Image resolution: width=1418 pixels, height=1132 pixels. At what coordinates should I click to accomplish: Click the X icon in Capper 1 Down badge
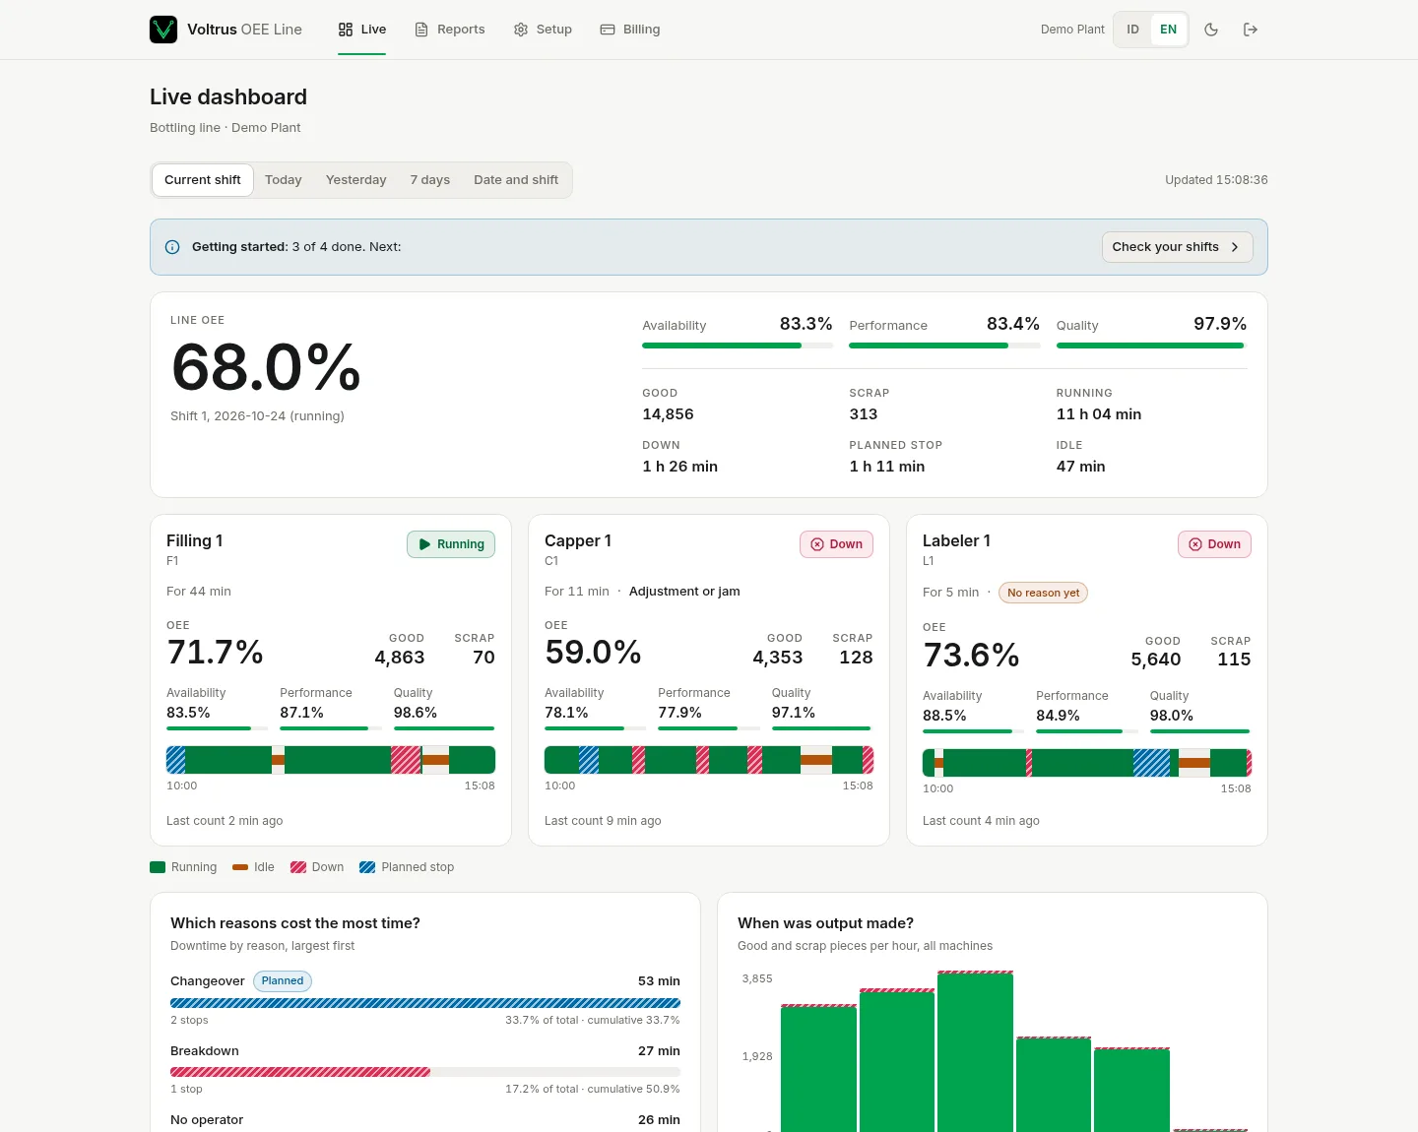817,544
